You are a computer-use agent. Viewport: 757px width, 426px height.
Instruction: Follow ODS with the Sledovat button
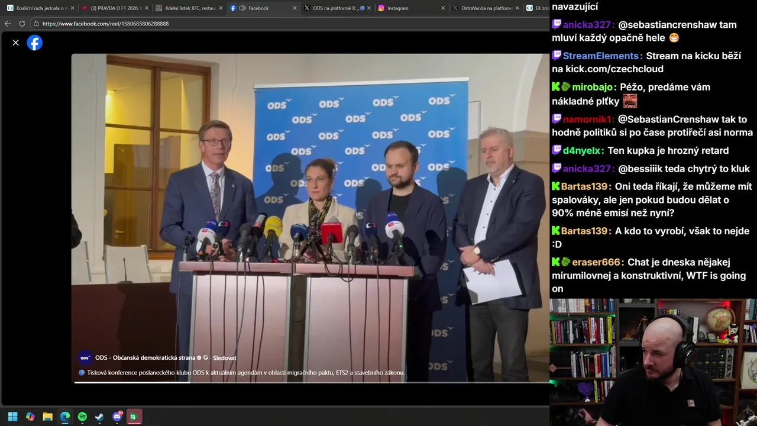[225, 358]
